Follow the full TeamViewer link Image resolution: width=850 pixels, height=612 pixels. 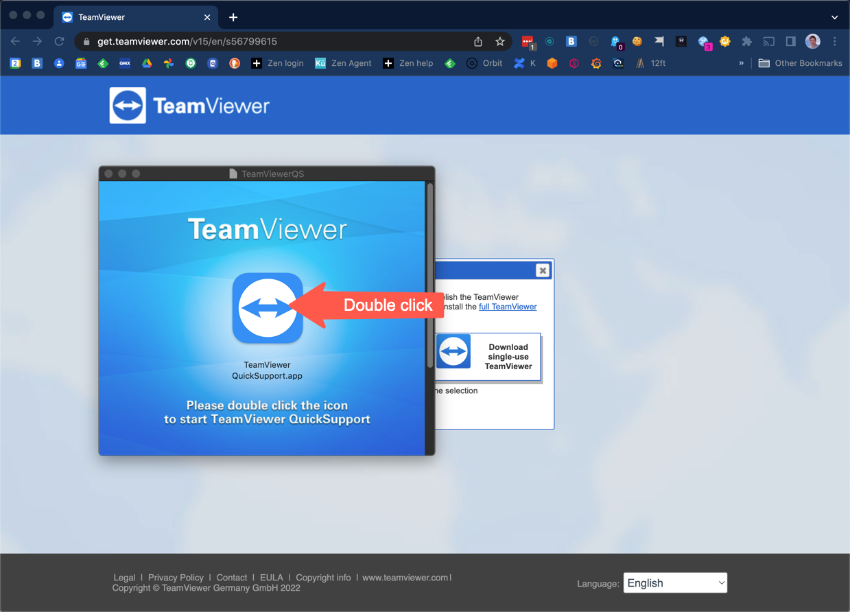[508, 307]
